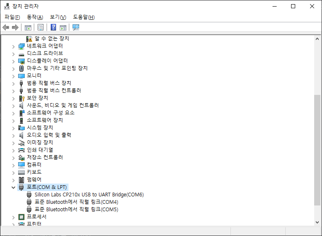
Task: Select the 저장소 컨트롤러 category label
Action: [45, 157]
